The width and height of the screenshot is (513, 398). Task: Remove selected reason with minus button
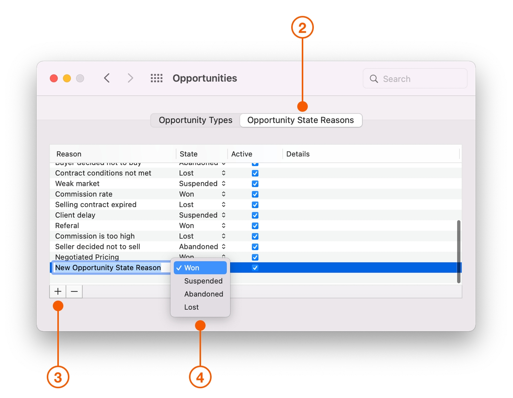click(x=74, y=292)
